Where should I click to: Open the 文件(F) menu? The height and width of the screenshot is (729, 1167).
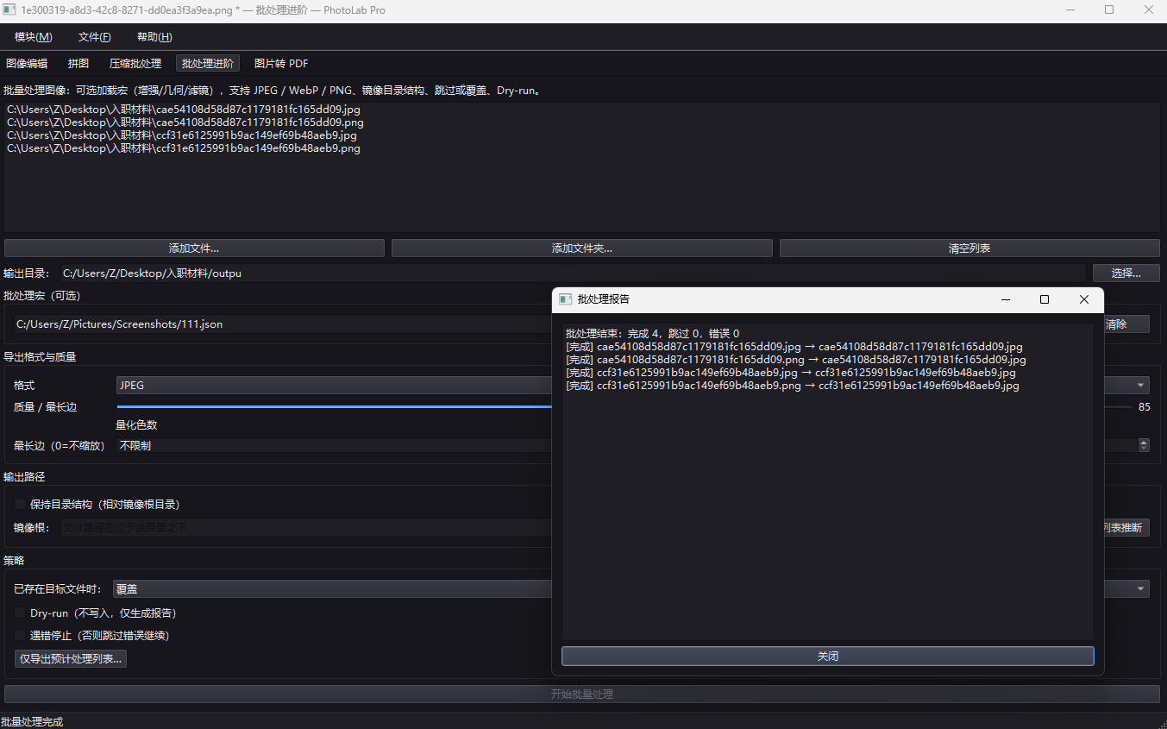click(x=94, y=37)
